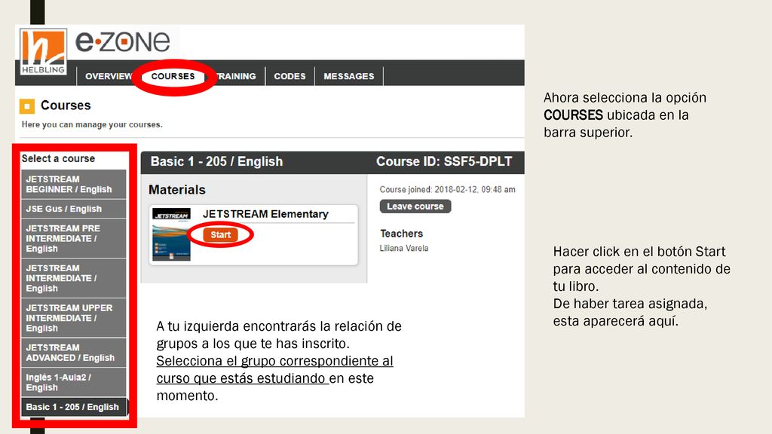Viewport: 772px width, 434px height.
Task: Select JETSTREAM BEGINNER / English course
Action: [x=73, y=185]
